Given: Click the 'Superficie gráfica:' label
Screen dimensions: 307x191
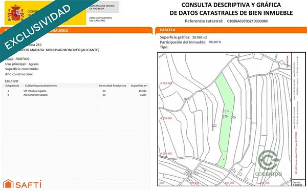Looking at the screenshot, I should 175,37.
